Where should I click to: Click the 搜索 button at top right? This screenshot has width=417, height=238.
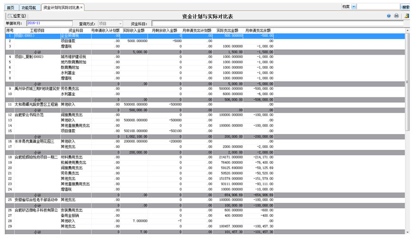point(406,7)
